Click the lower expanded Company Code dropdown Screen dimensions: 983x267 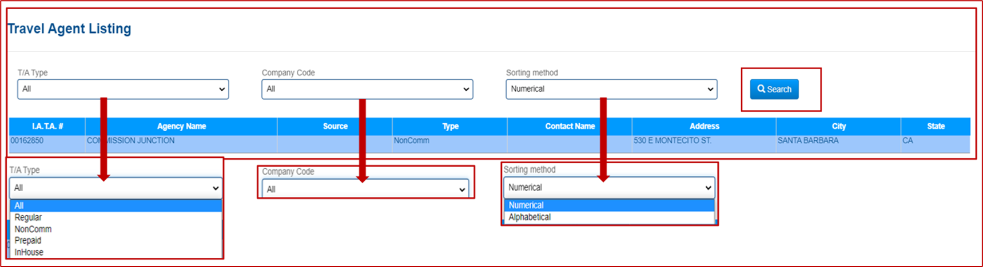pyautogui.click(x=366, y=189)
